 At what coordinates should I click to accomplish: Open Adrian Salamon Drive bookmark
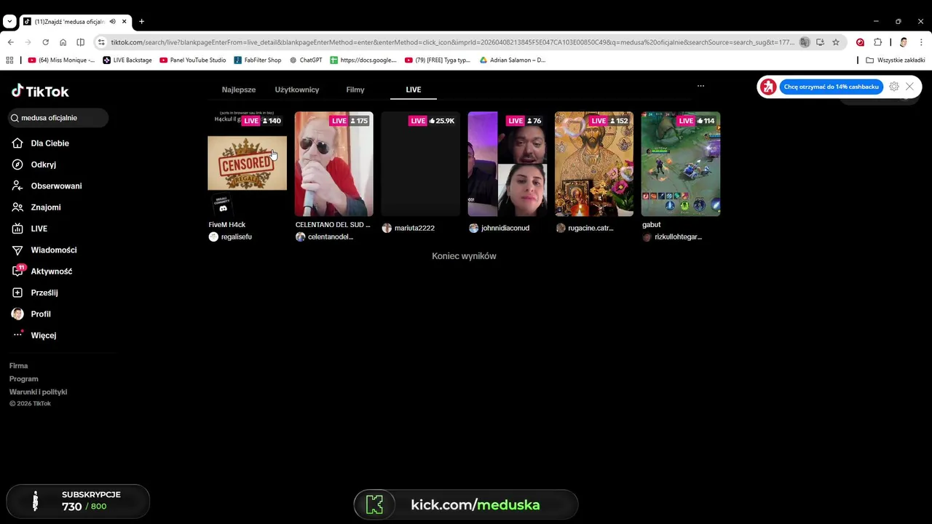(513, 60)
